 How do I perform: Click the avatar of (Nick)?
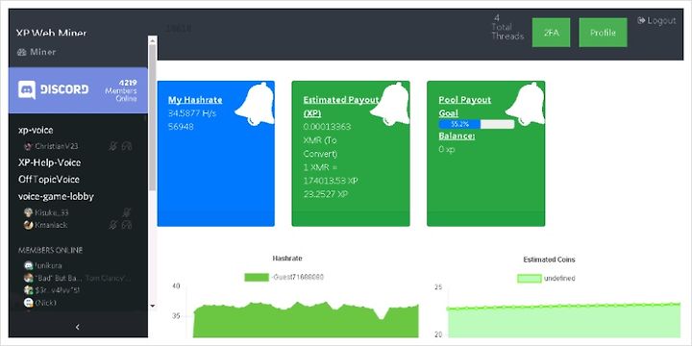(x=28, y=303)
